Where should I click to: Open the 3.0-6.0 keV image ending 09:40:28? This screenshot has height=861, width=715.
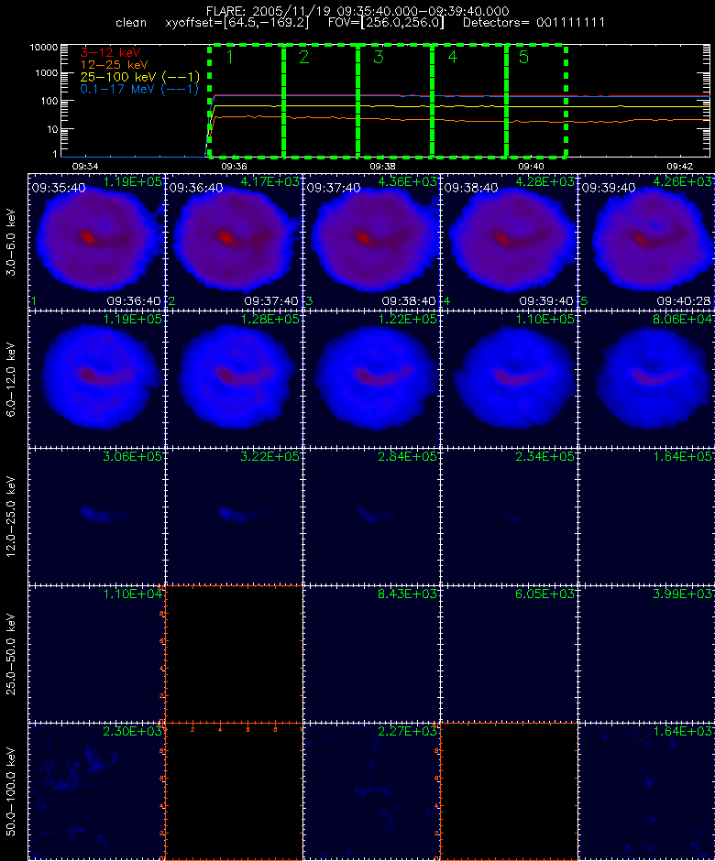[x=646, y=242]
